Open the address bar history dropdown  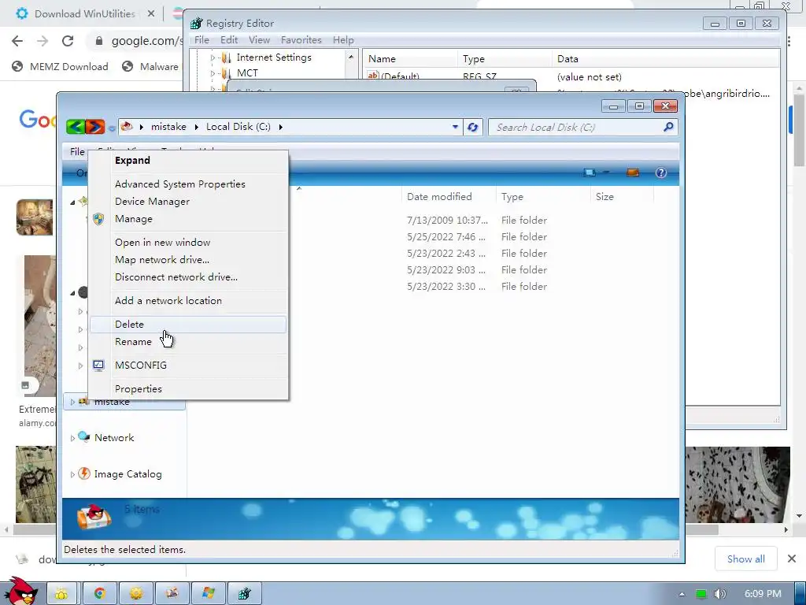[x=455, y=127]
